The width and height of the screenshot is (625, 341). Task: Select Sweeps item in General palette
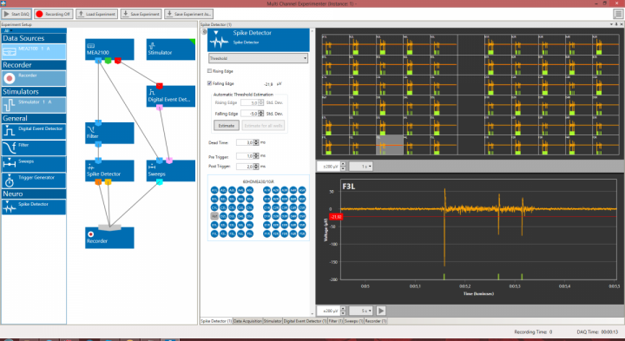pyautogui.click(x=34, y=164)
